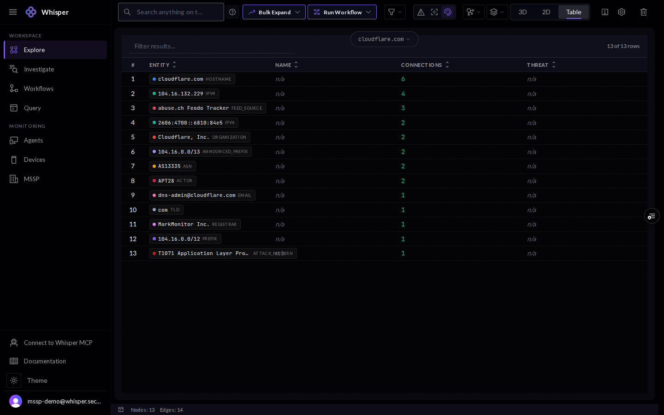
Task: Toggle the focus frame mode
Action: tap(434, 12)
